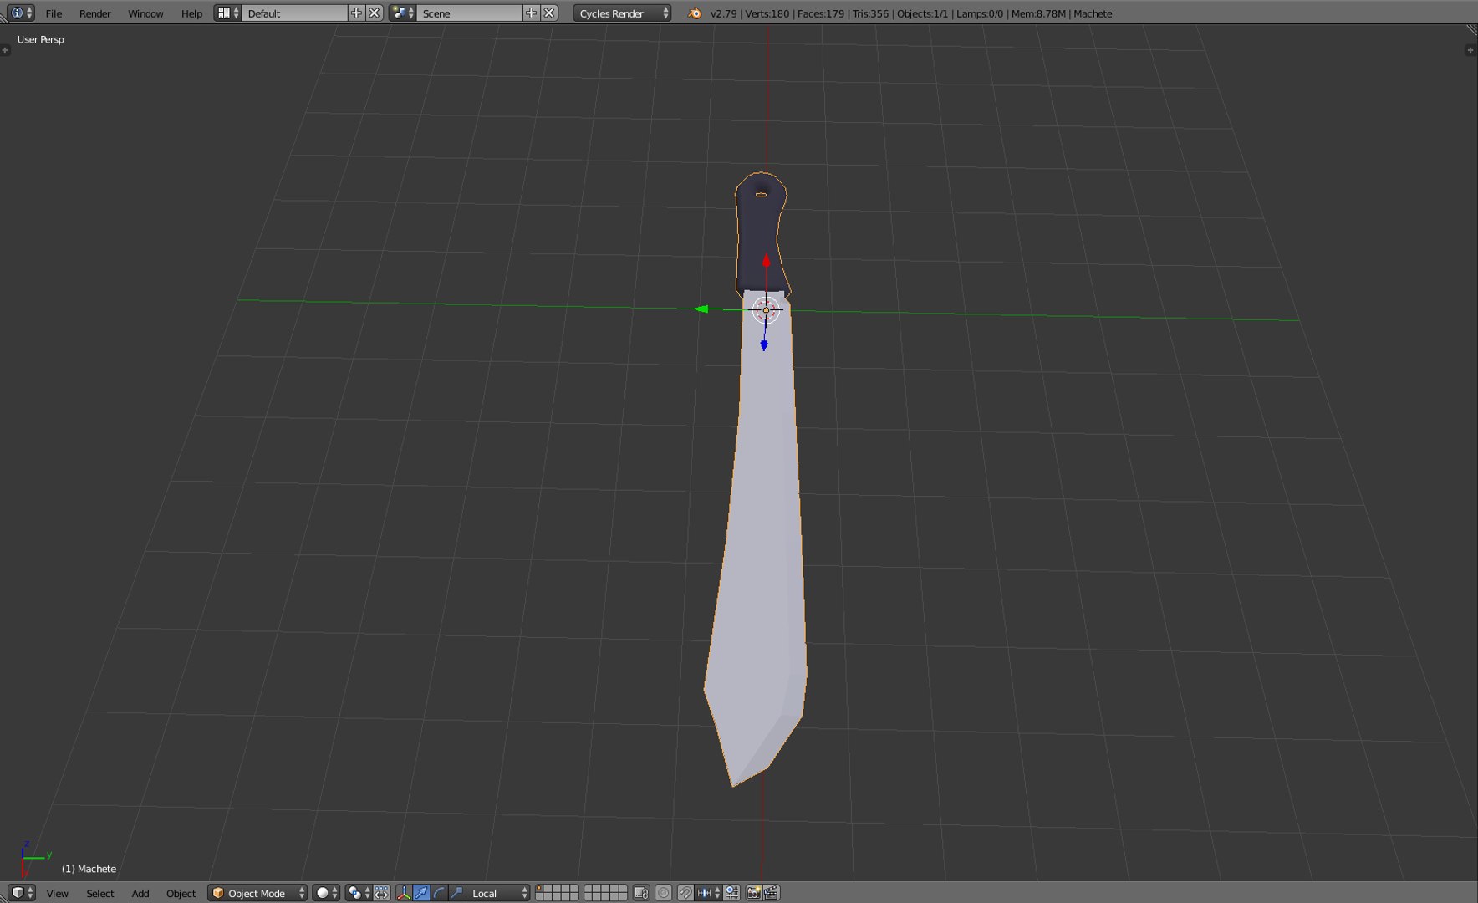Open the pivot point selector
1478x903 pixels.
coord(359,893)
